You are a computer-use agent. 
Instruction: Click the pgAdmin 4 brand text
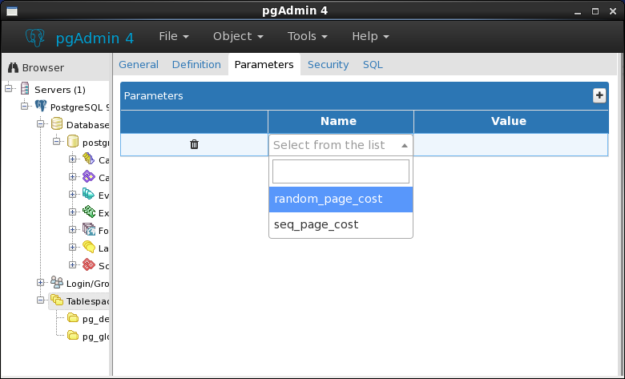point(95,38)
